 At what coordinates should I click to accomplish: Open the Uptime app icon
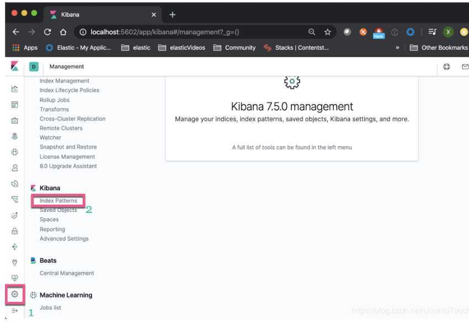pyautogui.click(x=14, y=215)
